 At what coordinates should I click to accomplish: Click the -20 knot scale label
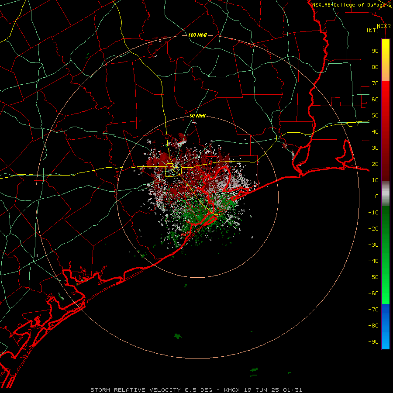click(373, 228)
